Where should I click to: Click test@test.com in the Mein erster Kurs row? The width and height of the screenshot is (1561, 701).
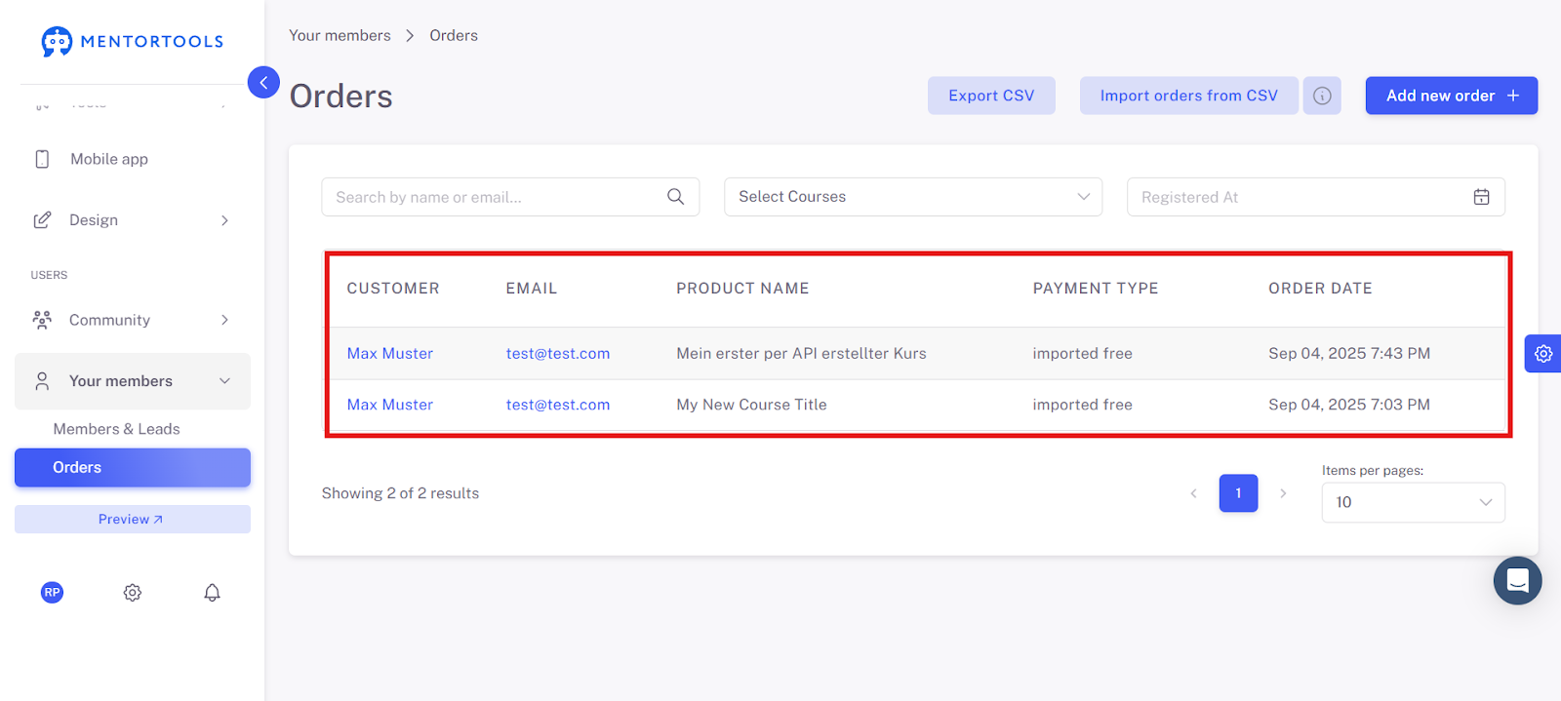(x=558, y=354)
